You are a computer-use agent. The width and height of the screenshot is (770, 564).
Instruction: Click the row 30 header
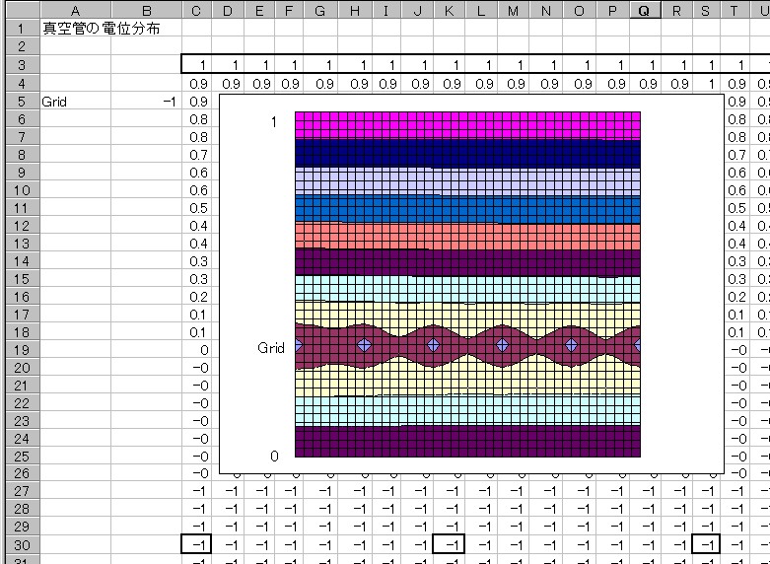click(20, 543)
